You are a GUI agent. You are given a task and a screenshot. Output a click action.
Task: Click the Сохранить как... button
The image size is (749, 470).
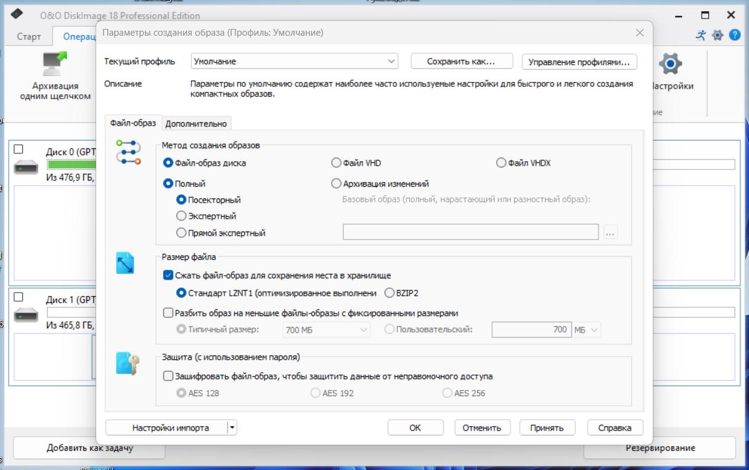pos(462,62)
